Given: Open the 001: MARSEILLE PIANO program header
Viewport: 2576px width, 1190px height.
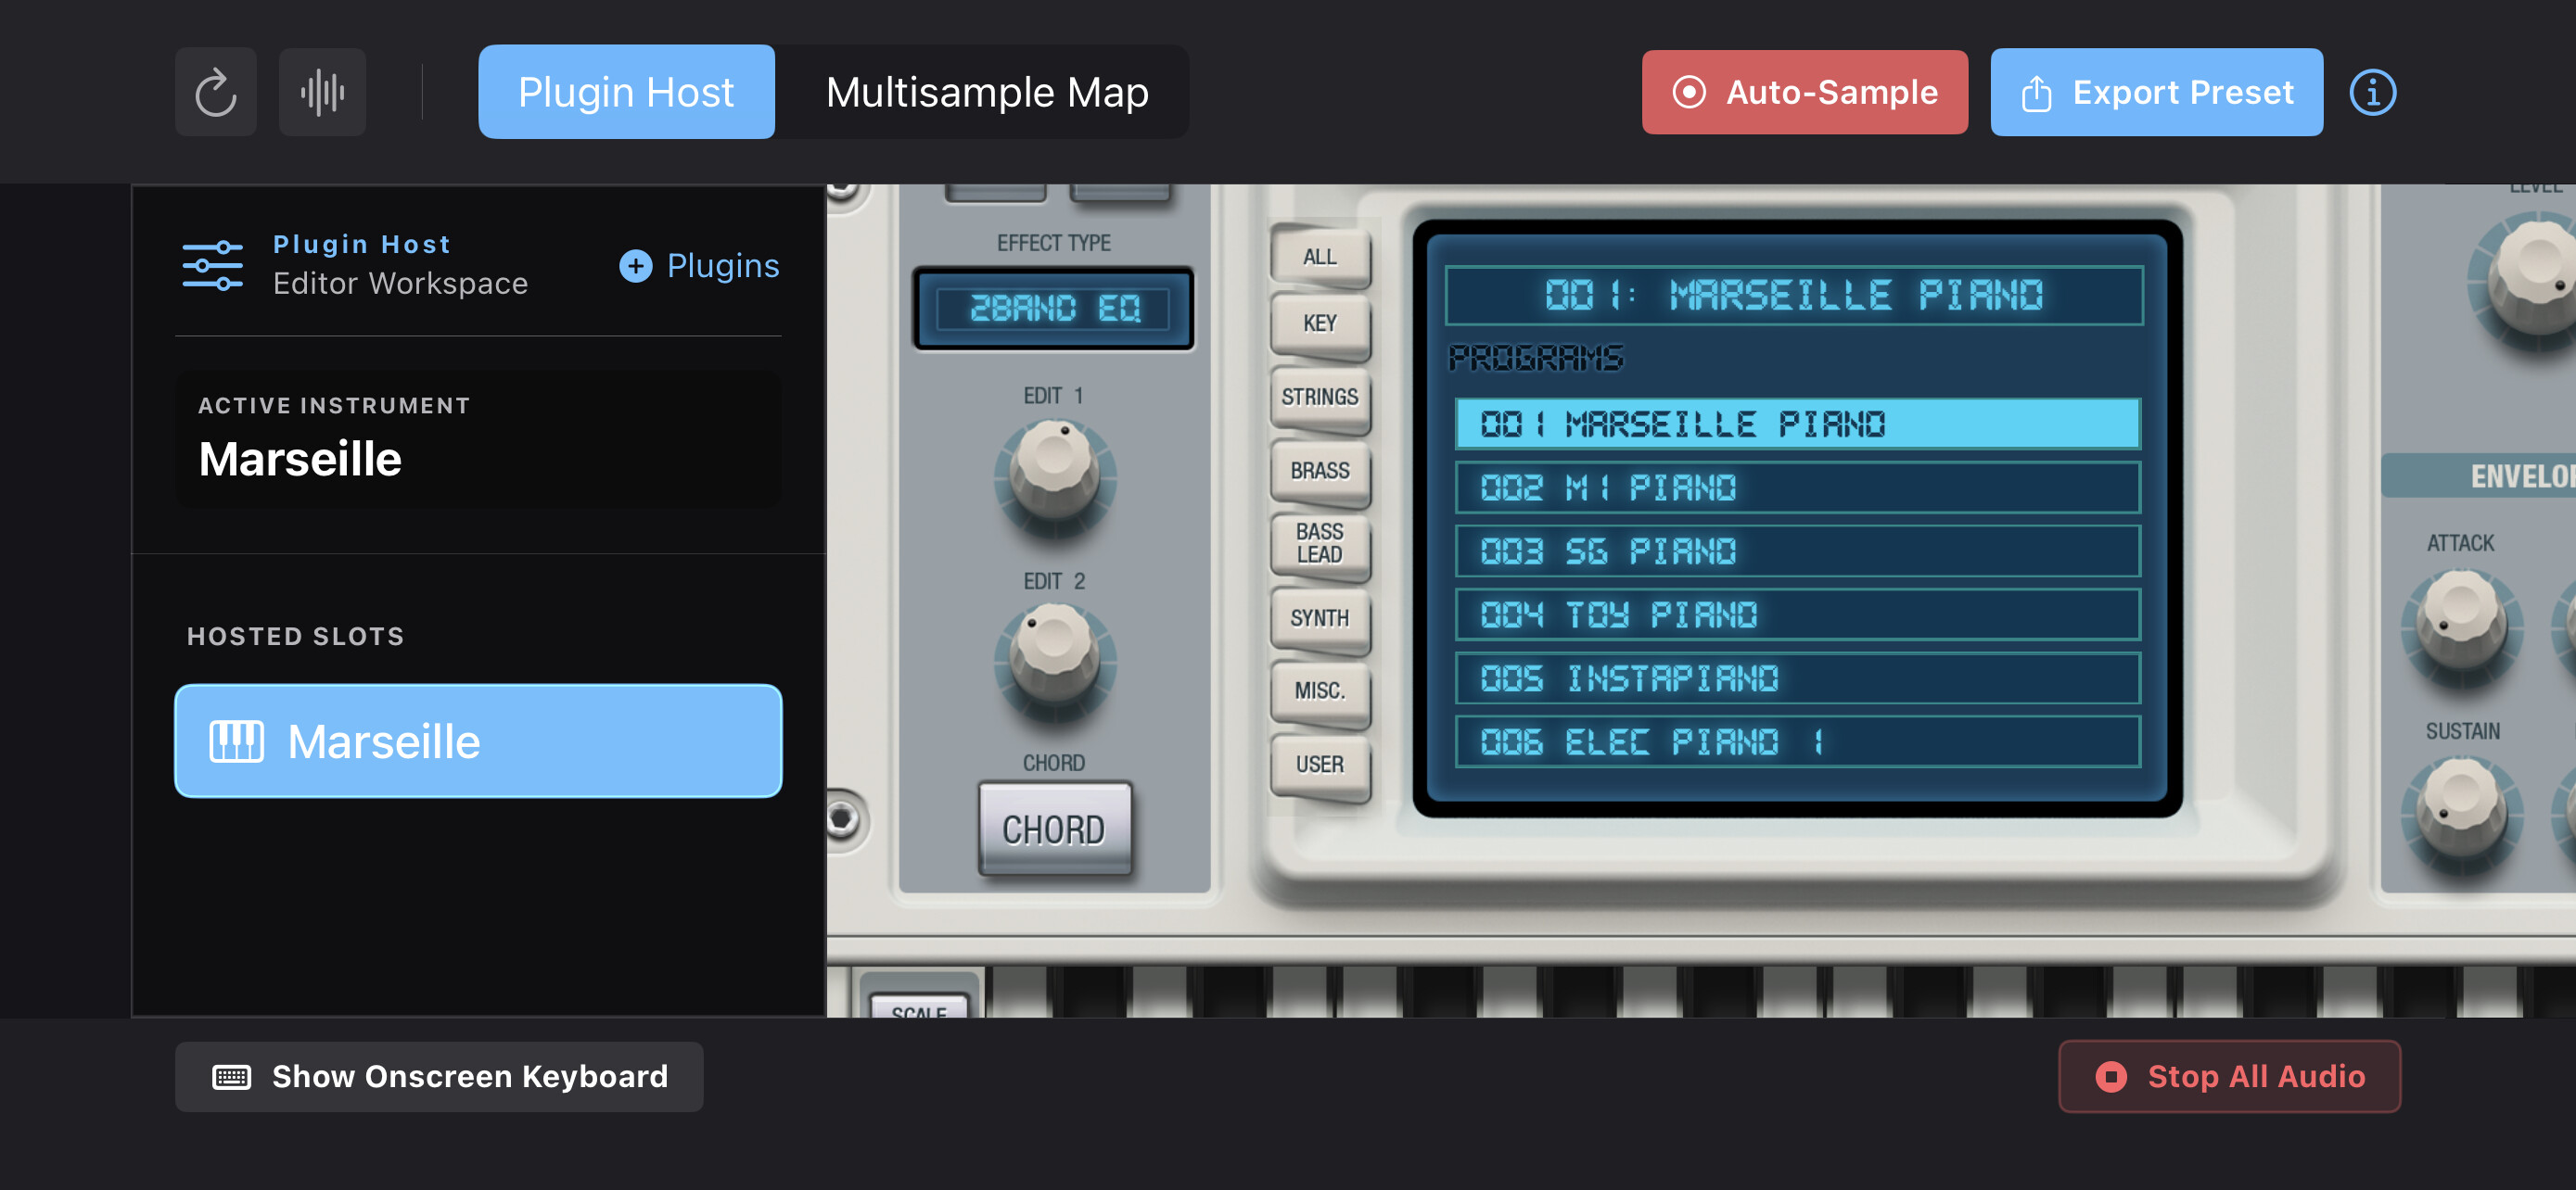Looking at the screenshot, I should point(1794,296).
